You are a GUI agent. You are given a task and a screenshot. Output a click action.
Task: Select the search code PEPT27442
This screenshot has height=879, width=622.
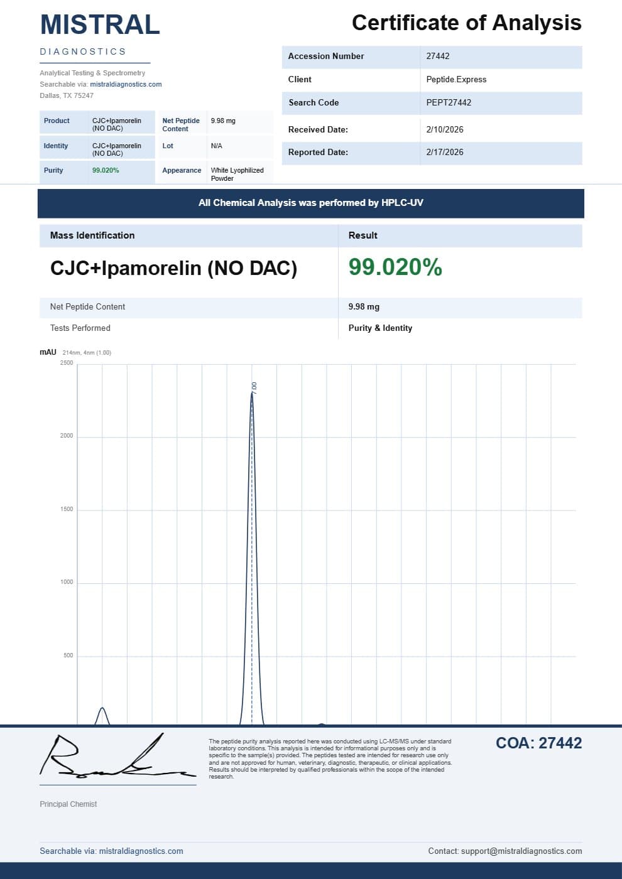click(449, 102)
